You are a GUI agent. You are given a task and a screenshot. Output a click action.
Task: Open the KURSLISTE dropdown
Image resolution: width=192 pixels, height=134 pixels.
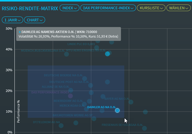pos(151,8)
